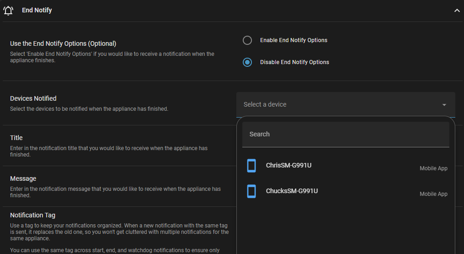Select Enable End Notify Options radio button
This screenshot has height=254, width=464.
pos(247,40)
